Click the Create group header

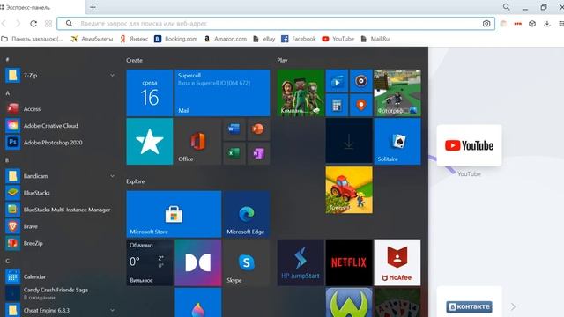pyautogui.click(x=134, y=61)
